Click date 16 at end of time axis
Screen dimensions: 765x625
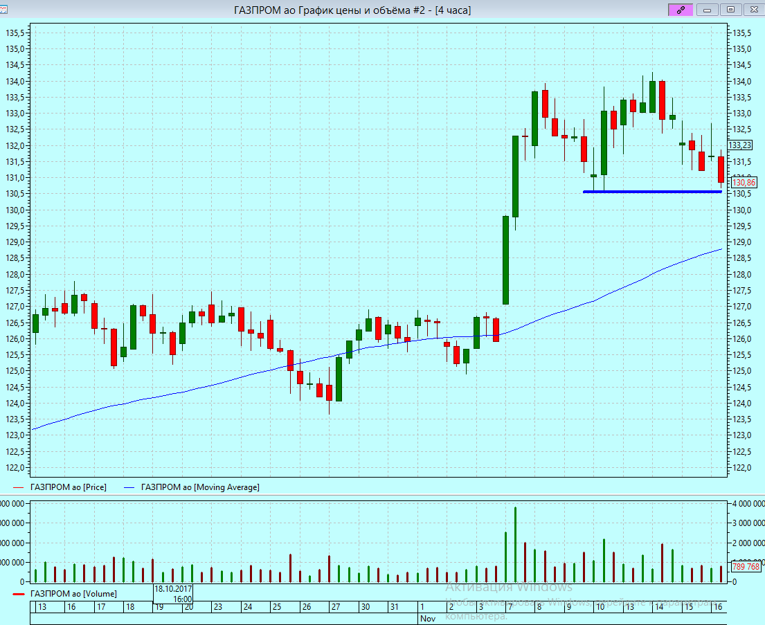point(718,607)
